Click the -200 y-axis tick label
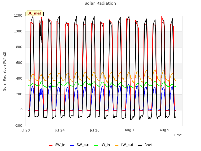The image size is (201, 151). tap(19, 126)
